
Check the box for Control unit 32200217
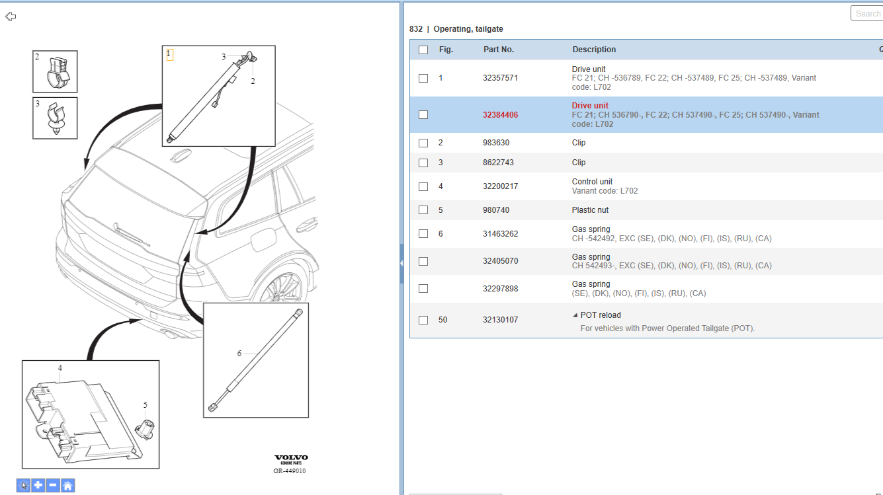coord(423,186)
